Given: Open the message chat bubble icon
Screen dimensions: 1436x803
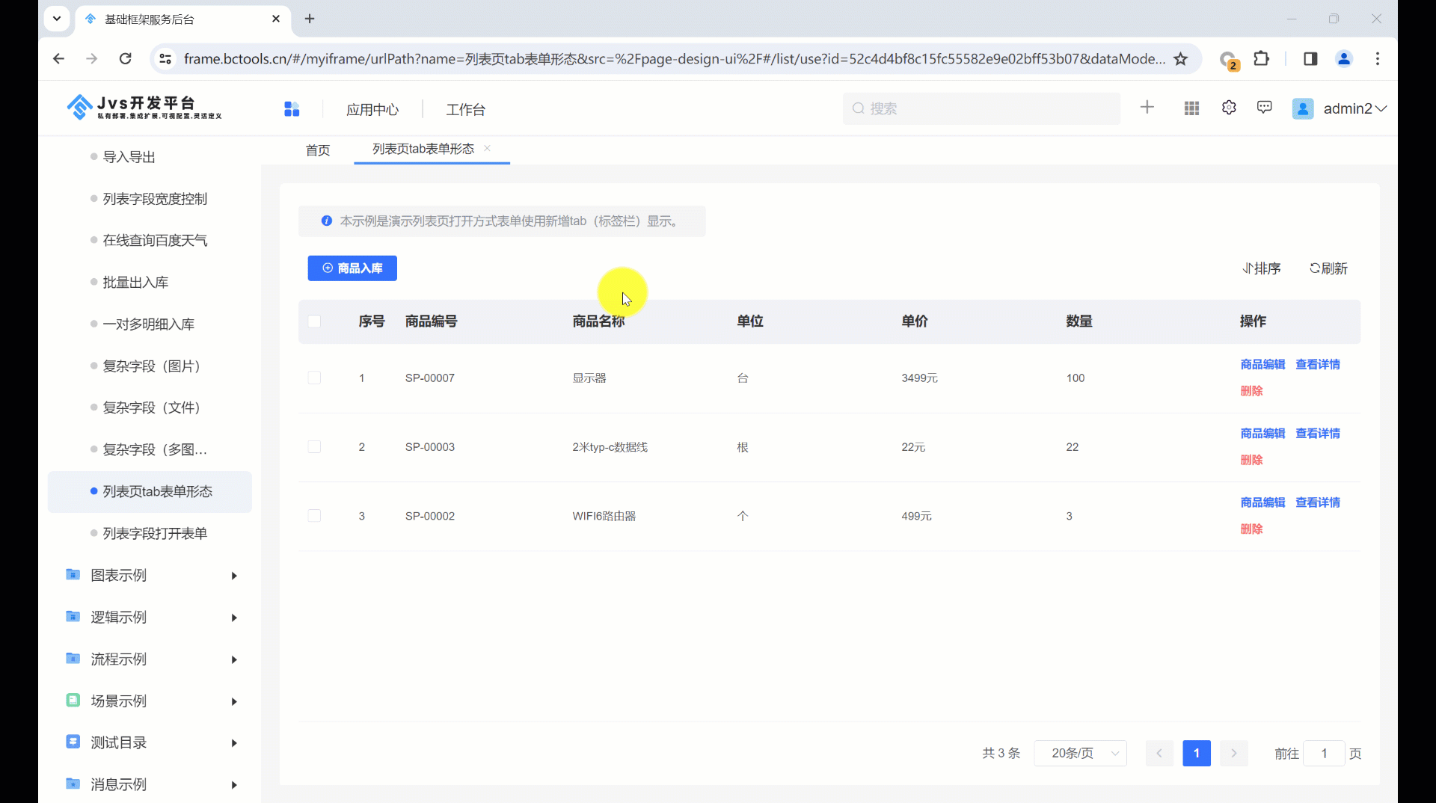Looking at the screenshot, I should coord(1265,108).
